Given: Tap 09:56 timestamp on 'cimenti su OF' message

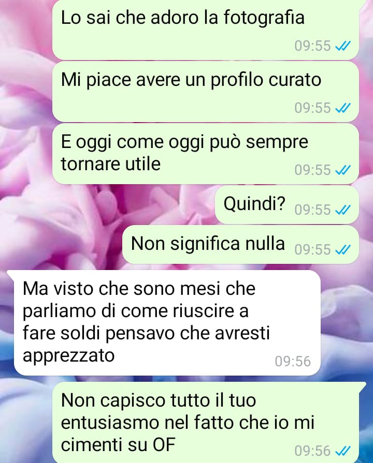Looking at the screenshot, I should click(x=312, y=451).
